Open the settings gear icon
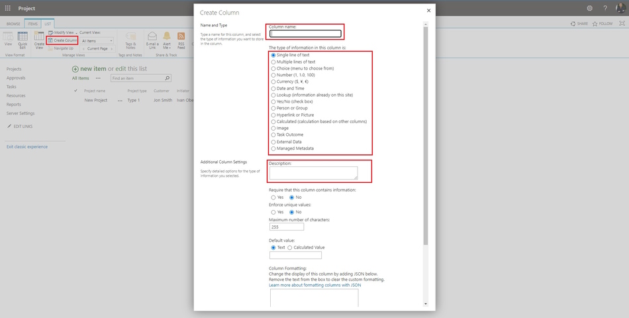629x318 pixels. click(589, 8)
